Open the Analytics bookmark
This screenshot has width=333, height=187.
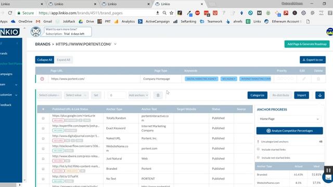click(x=124, y=21)
